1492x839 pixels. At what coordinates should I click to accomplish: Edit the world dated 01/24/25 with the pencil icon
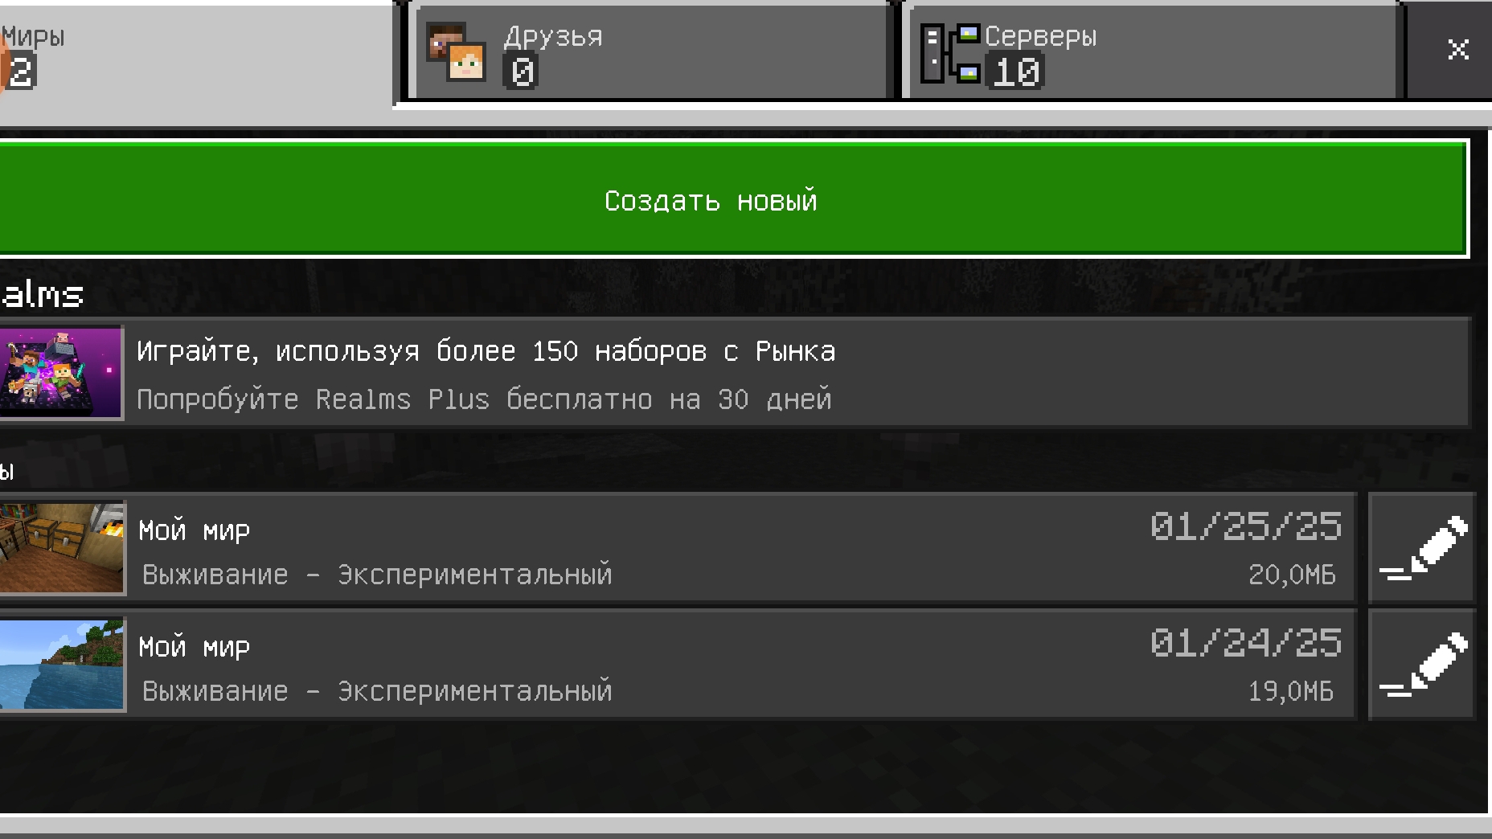pos(1421,665)
